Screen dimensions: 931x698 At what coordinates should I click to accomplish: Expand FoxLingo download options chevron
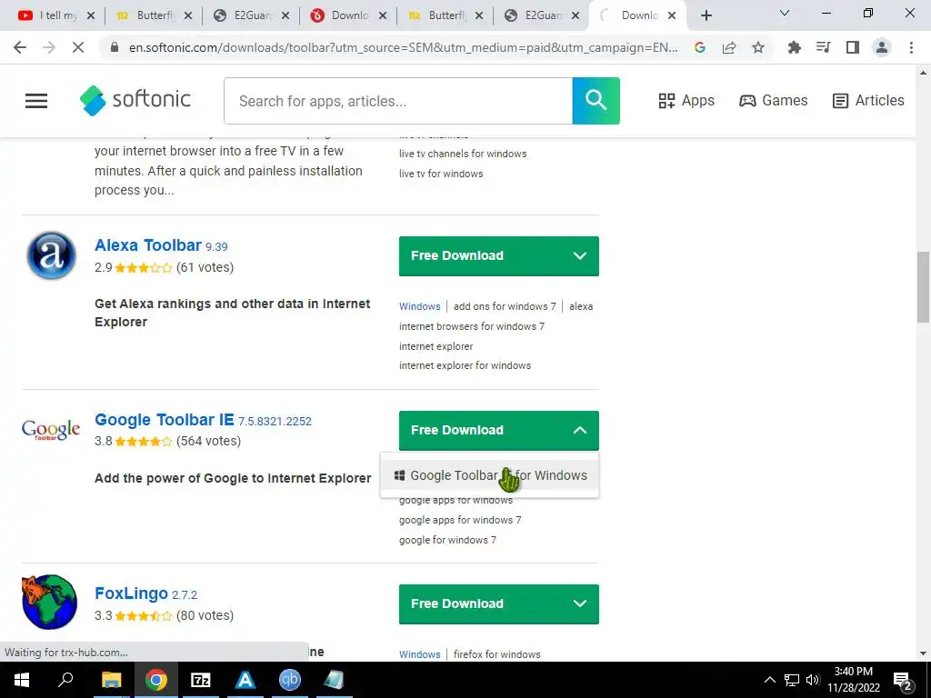click(x=580, y=603)
